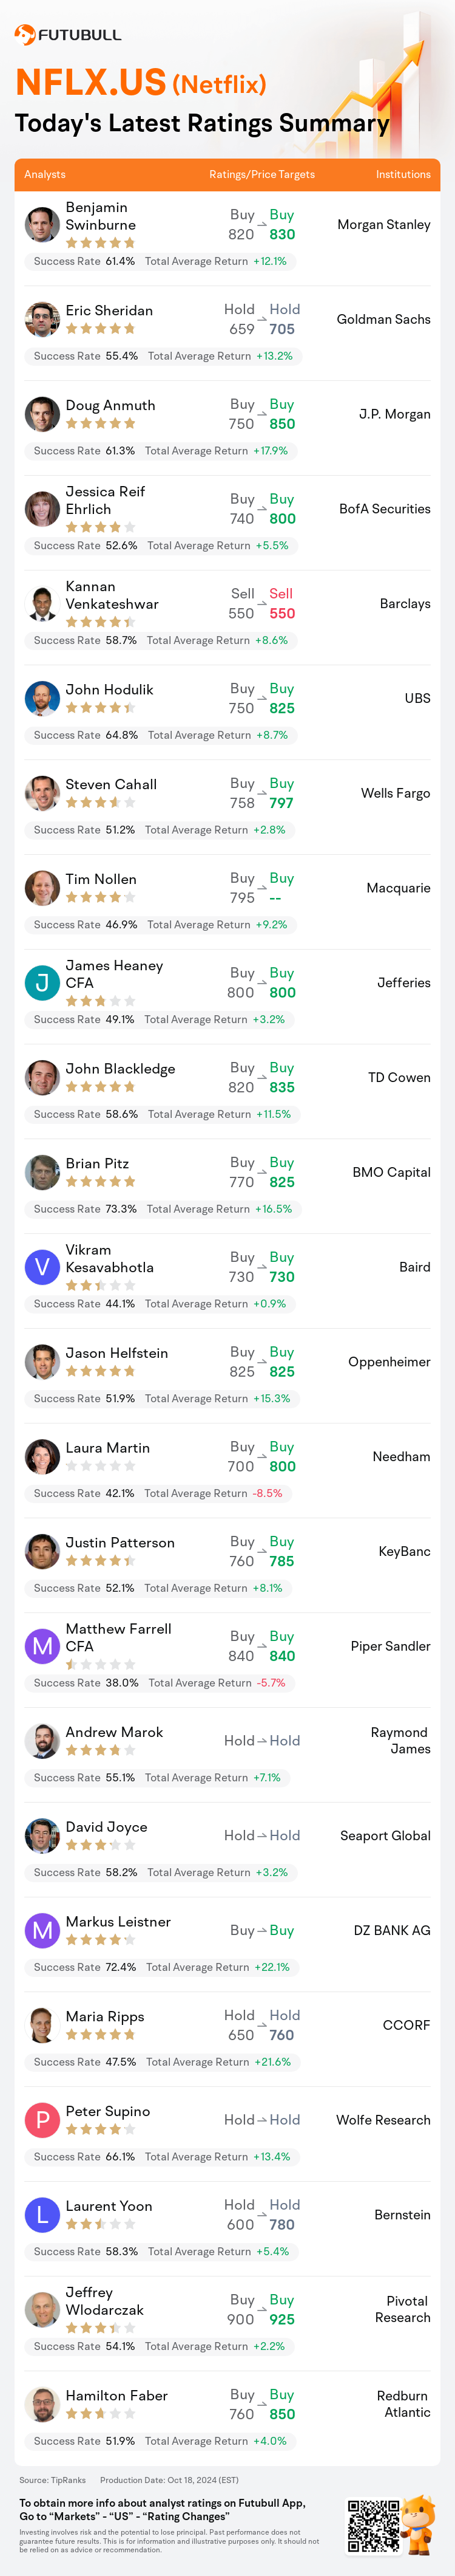Click Markus Leistner's purple M avatar
Screen dimensions: 455x2576
42,1930
